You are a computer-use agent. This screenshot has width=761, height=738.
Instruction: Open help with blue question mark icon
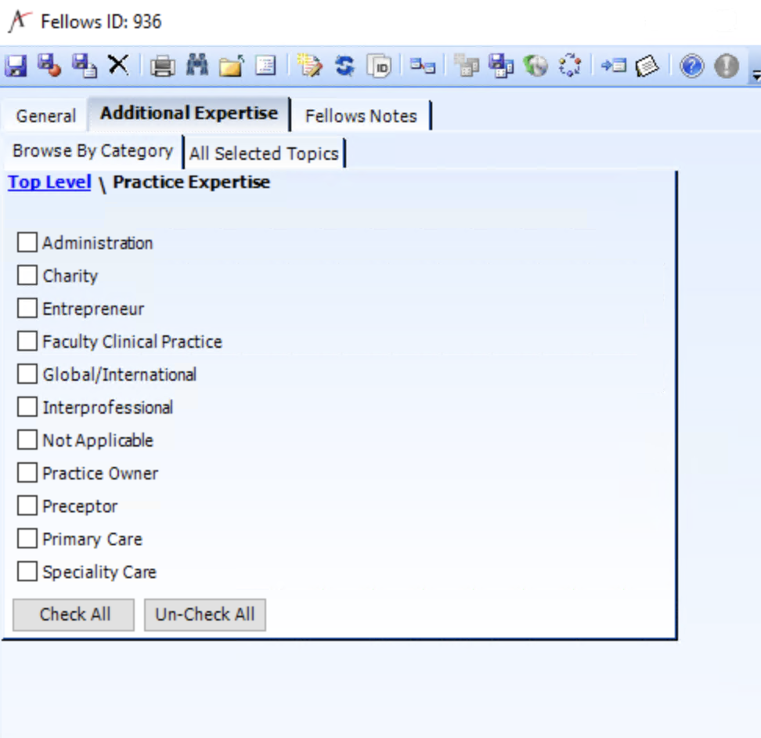click(691, 67)
